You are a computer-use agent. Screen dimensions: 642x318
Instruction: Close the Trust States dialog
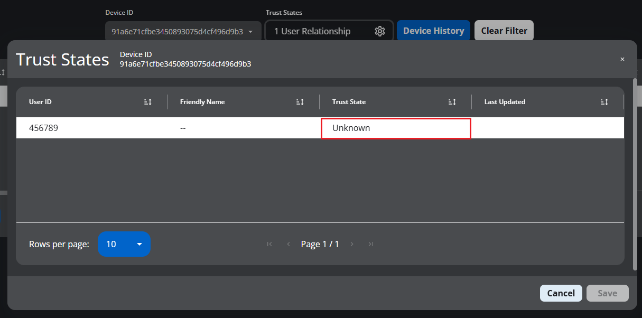pos(622,59)
